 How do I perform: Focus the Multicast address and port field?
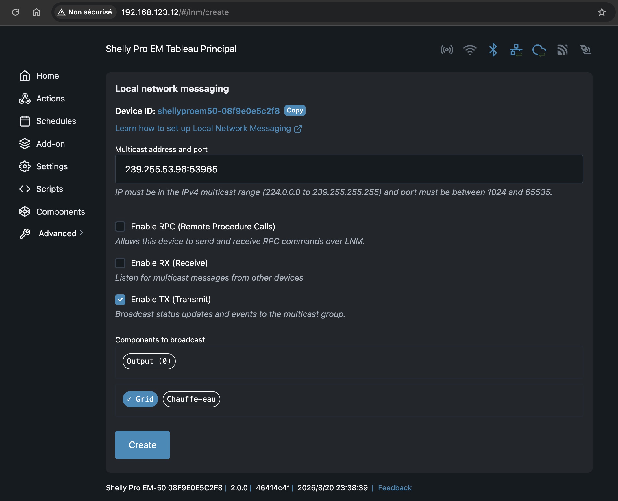(349, 169)
